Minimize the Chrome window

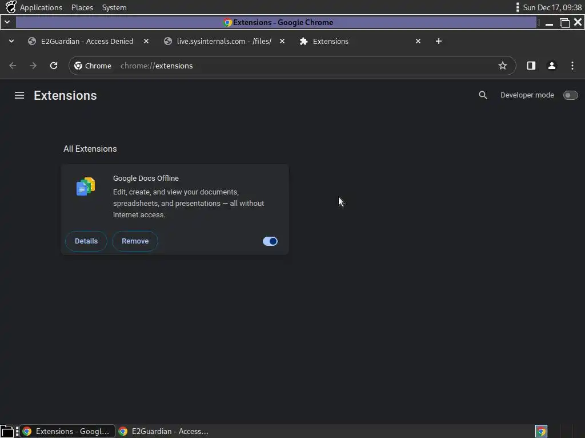549,23
